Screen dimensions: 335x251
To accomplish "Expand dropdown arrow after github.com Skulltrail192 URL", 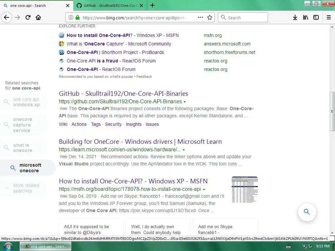I will 185,102.
